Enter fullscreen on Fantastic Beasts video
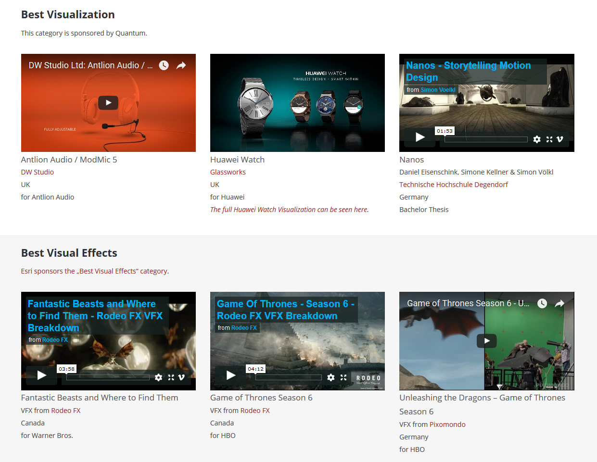This screenshot has width=597, height=462. pyautogui.click(x=171, y=377)
